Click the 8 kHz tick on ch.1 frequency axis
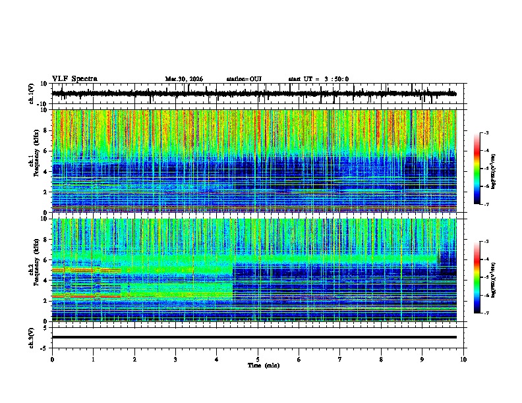The image size is (522, 403). [x=45, y=130]
